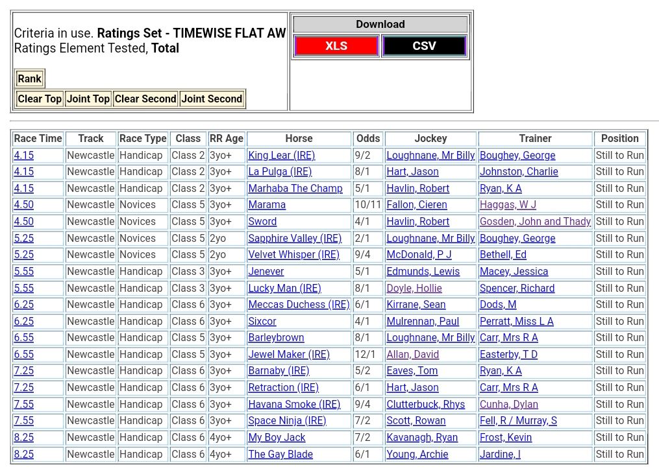Click The Gay Blade horse link
This screenshot has width=659, height=474.
tap(280, 455)
